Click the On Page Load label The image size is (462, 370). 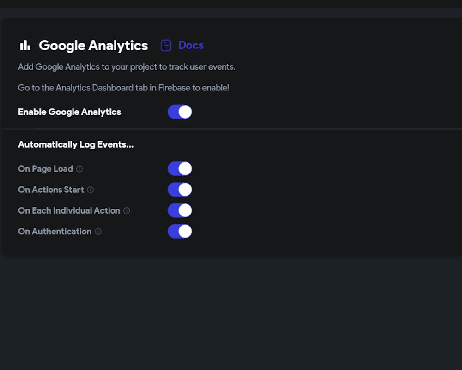(x=45, y=169)
